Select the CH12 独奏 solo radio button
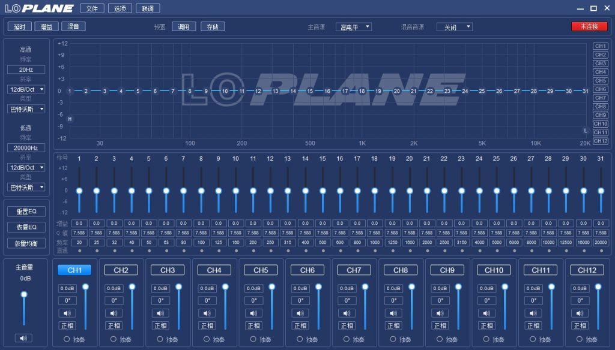The width and height of the screenshot is (615, 350). [x=580, y=339]
